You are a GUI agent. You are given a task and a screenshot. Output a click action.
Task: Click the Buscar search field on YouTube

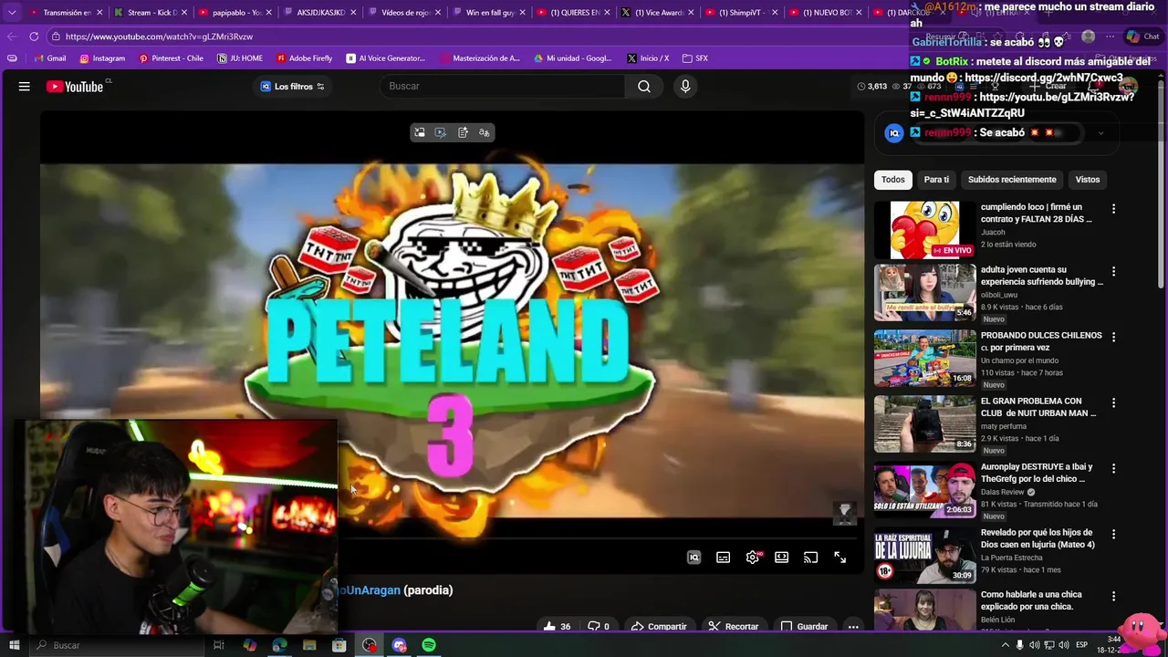(503, 87)
